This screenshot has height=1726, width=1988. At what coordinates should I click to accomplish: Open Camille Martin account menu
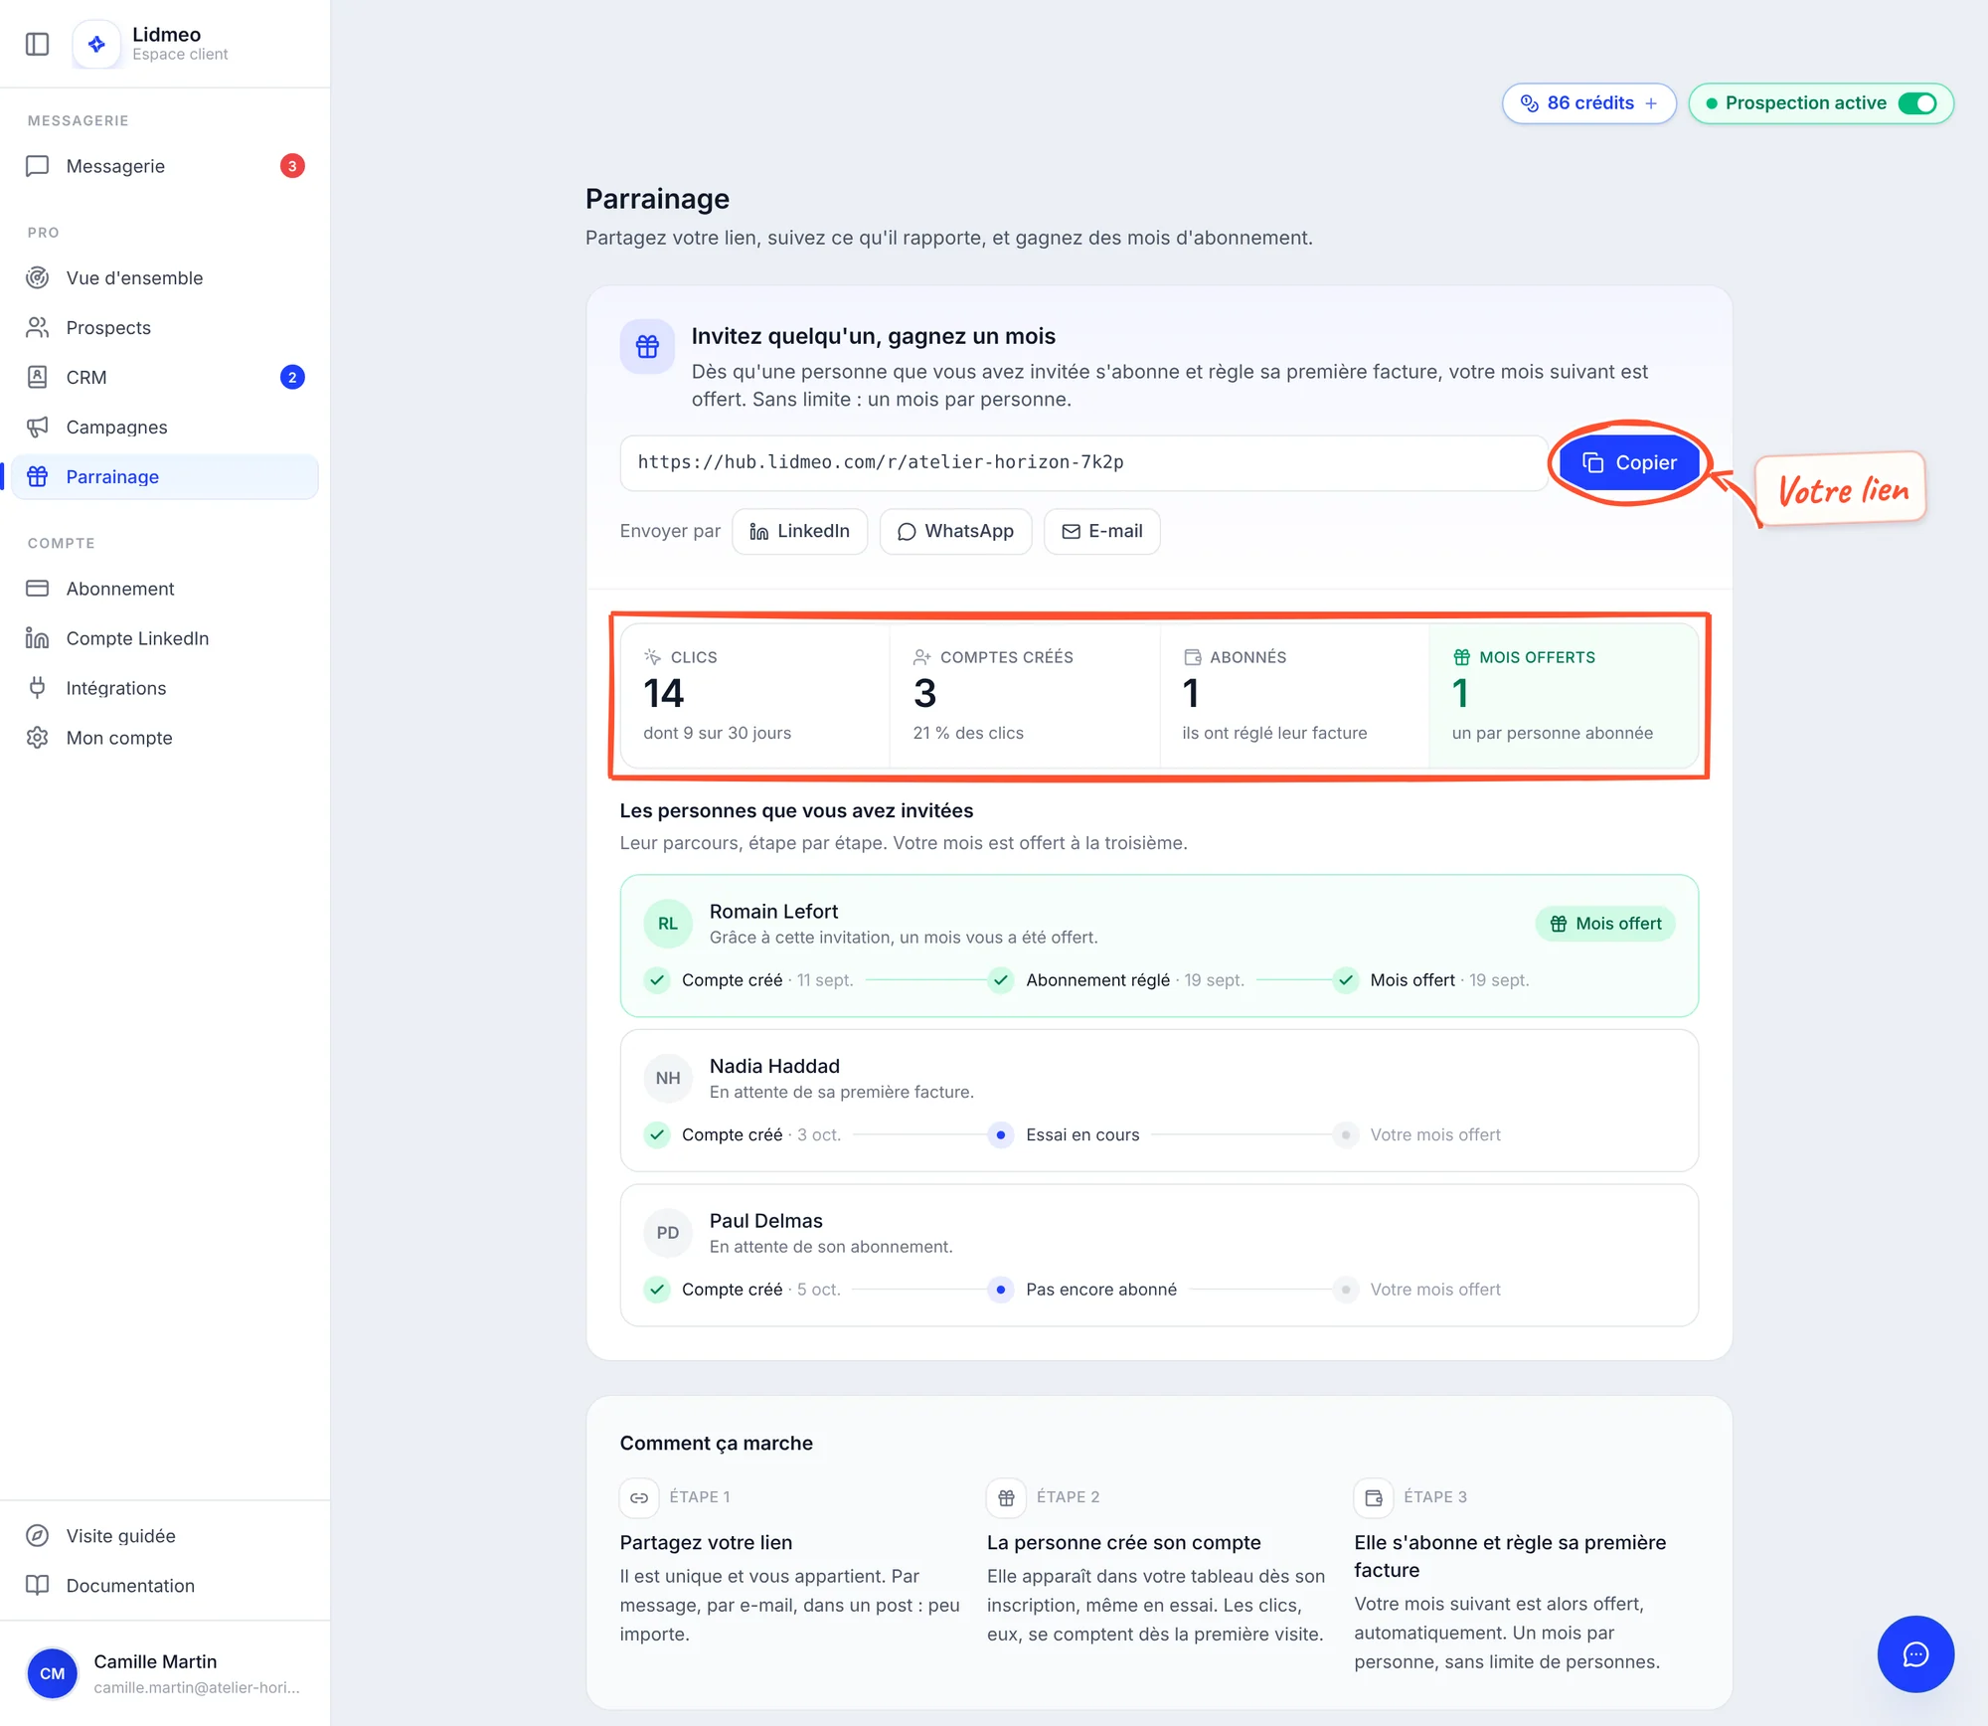click(x=165, y=1673)
